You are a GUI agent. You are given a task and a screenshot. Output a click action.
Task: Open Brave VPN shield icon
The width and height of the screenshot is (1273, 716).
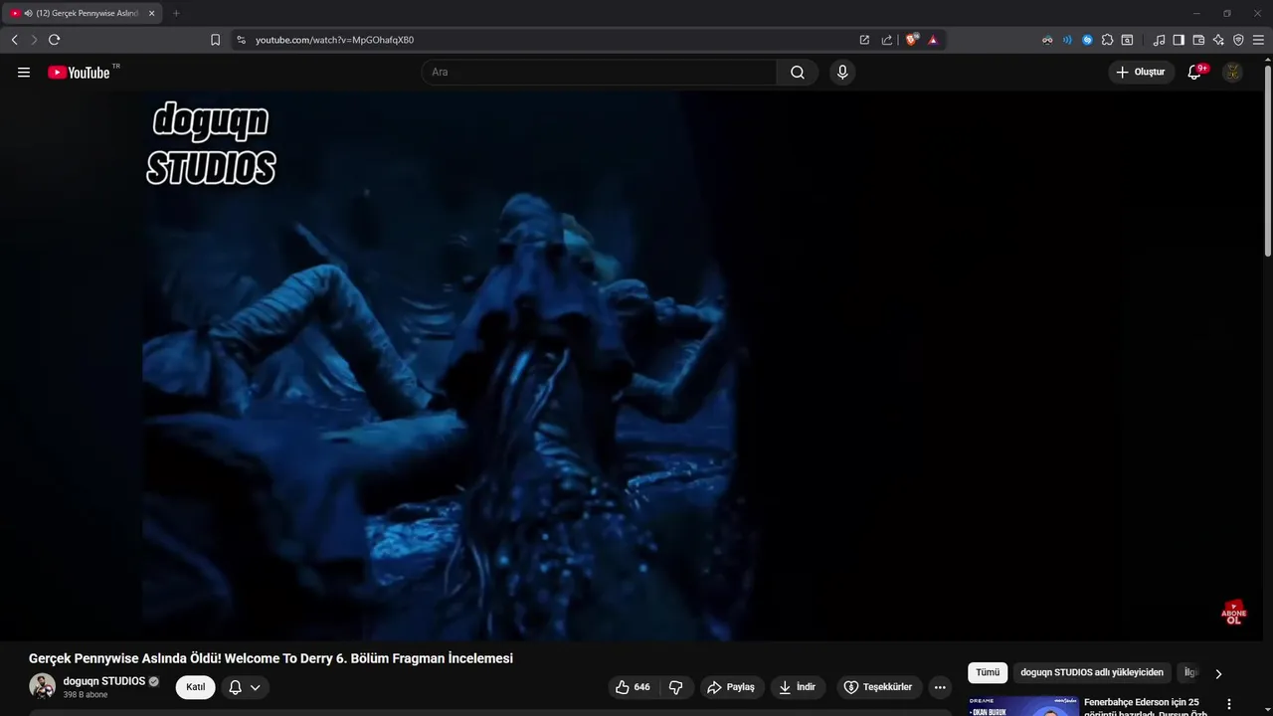(x=1238, y=40)
